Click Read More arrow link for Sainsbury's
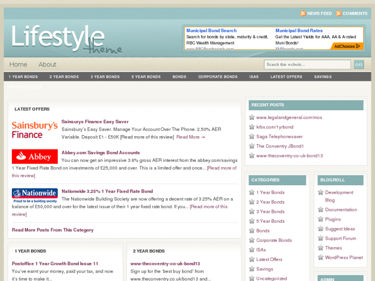This screenshot has width=375, height=281. pyautogui.click(x=191, y=137)
